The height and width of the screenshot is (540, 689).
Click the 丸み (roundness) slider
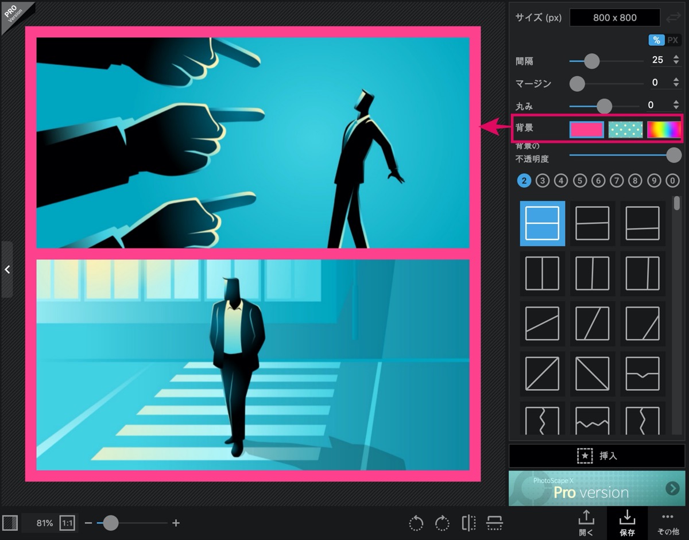click(605, 106)
